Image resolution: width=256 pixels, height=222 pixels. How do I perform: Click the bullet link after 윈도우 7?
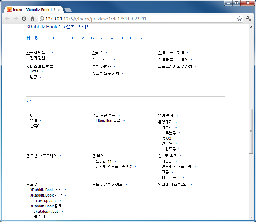(183, 149)
